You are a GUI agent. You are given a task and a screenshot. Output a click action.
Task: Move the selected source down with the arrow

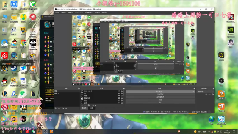(x=96, y=105)
